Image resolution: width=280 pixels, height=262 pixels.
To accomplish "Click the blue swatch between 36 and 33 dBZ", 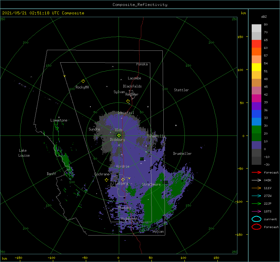I will coord(256,114).
